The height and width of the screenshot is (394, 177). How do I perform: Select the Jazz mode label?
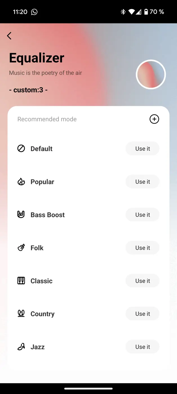(x=38, y=347)
